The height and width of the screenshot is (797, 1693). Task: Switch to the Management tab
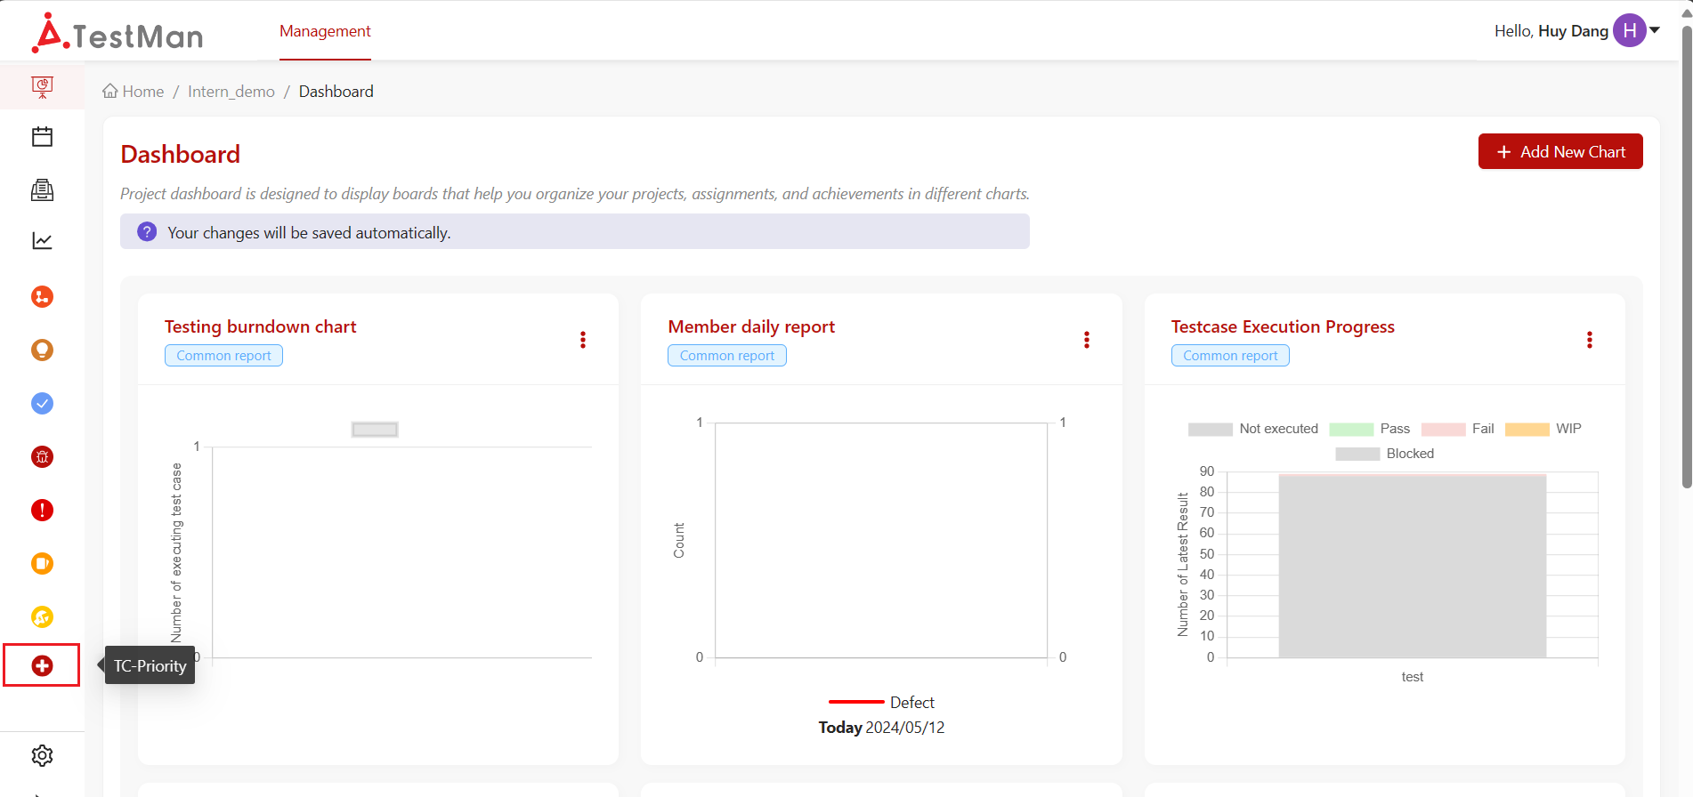(x=325, y=31)
